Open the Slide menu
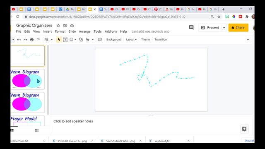 click(72, 31)
